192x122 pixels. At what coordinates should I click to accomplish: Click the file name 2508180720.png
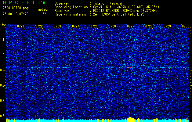(16, 8)
